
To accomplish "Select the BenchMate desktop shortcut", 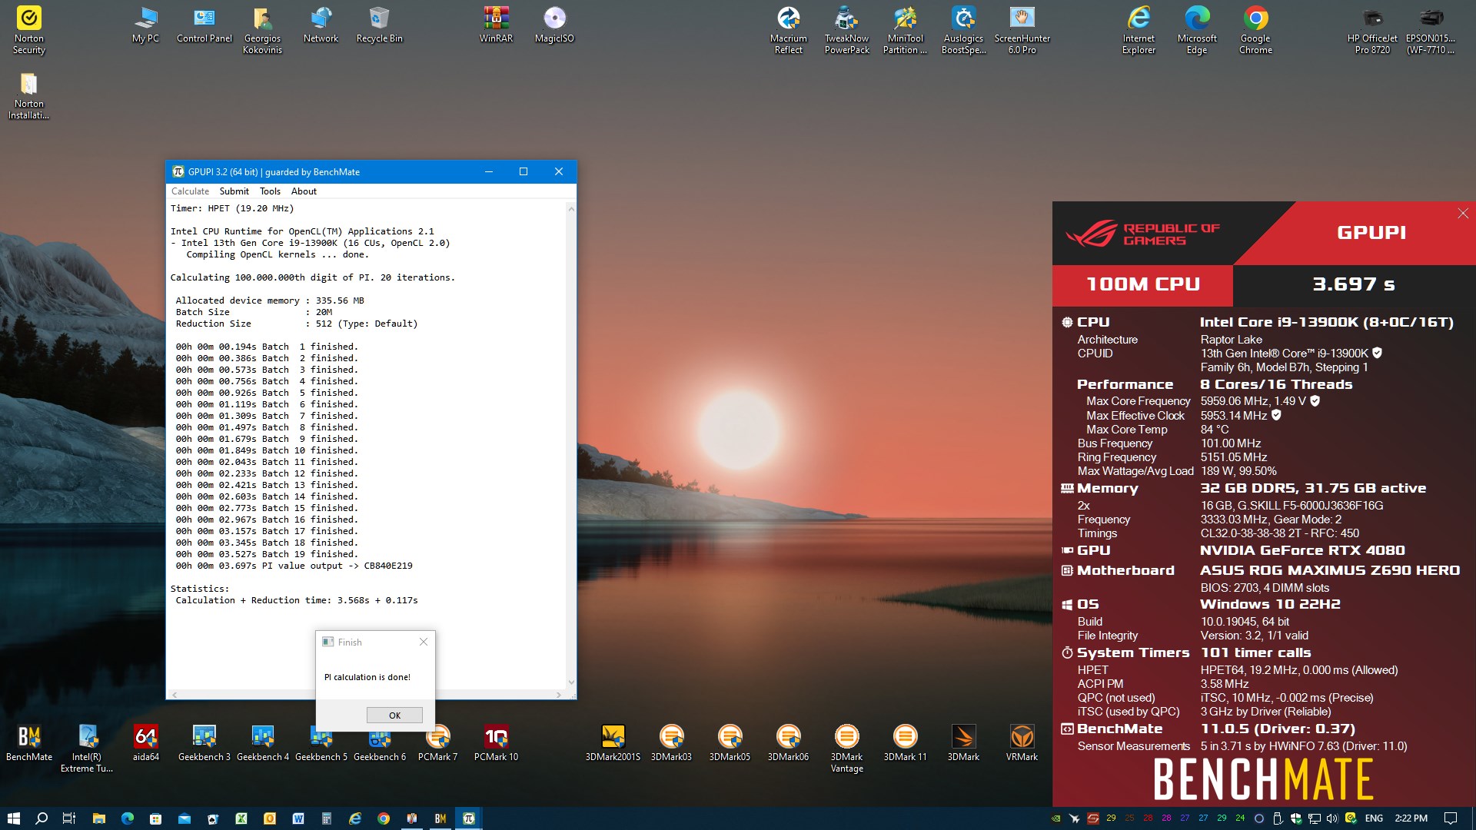I will [x=29, y=743].
